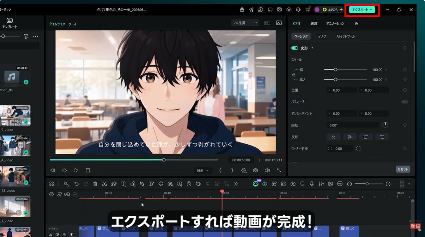Screen dimensions: 425x237
Task: Click the timeline zoom in plus
Action: coord(388,184)
